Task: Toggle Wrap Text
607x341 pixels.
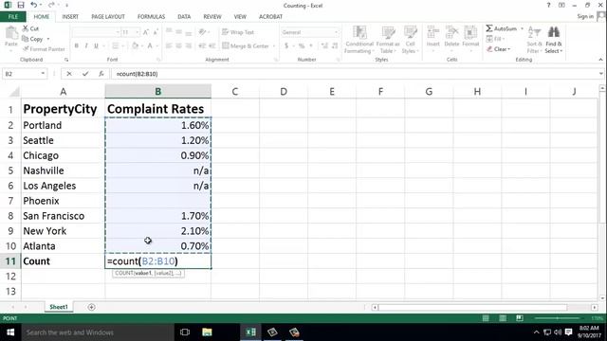Action: pyautogui.click(x=238, y=32)
